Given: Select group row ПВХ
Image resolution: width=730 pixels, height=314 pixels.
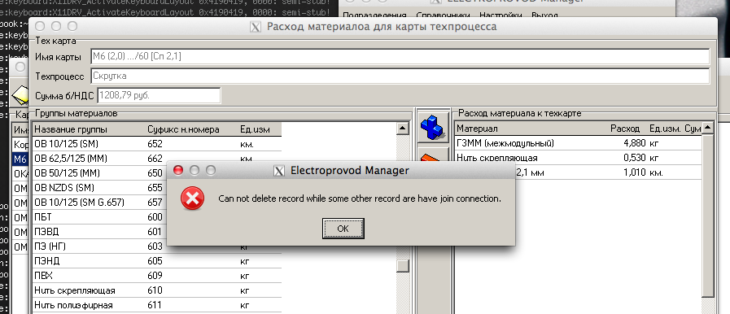Looking at the screenshot, I should pyautogui.click(x=157, y=276).
